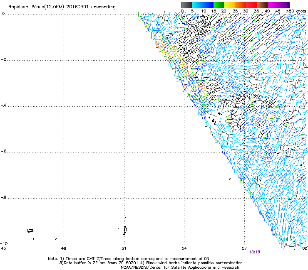
Task: Click the '51' longitude axis label
Action: pos(124,248)
